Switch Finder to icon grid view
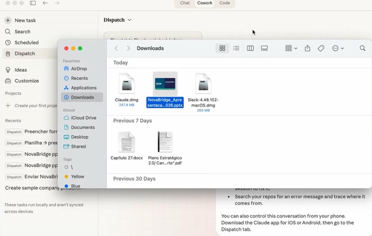 [222, 48]
